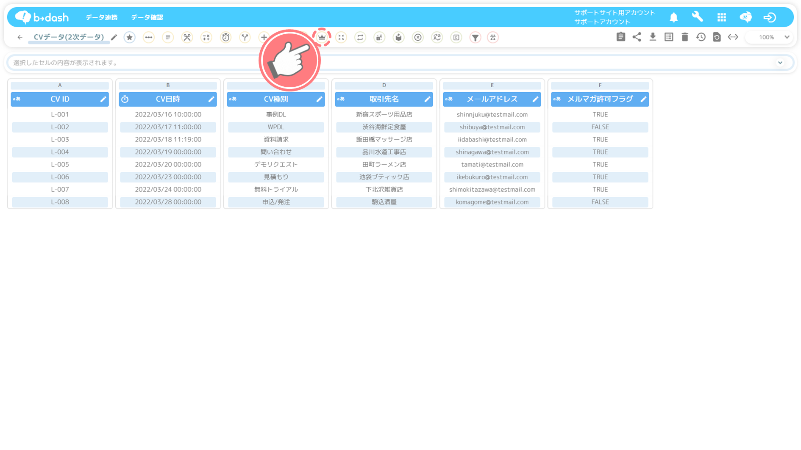The height and width of the screenshot is (450, 801).
Task: Open the apps grid menu
Action: pos(721,17)
